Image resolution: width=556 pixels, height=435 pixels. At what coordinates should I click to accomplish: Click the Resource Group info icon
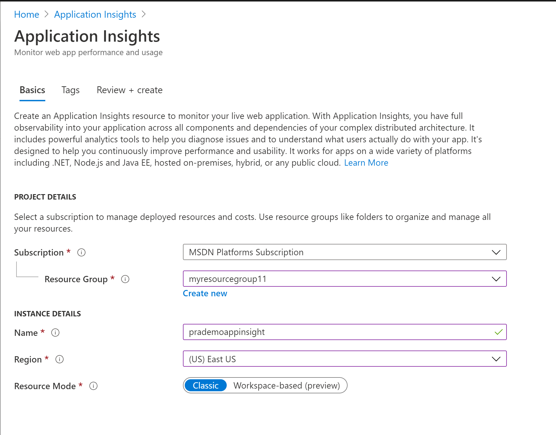click(x=125, y=279)
